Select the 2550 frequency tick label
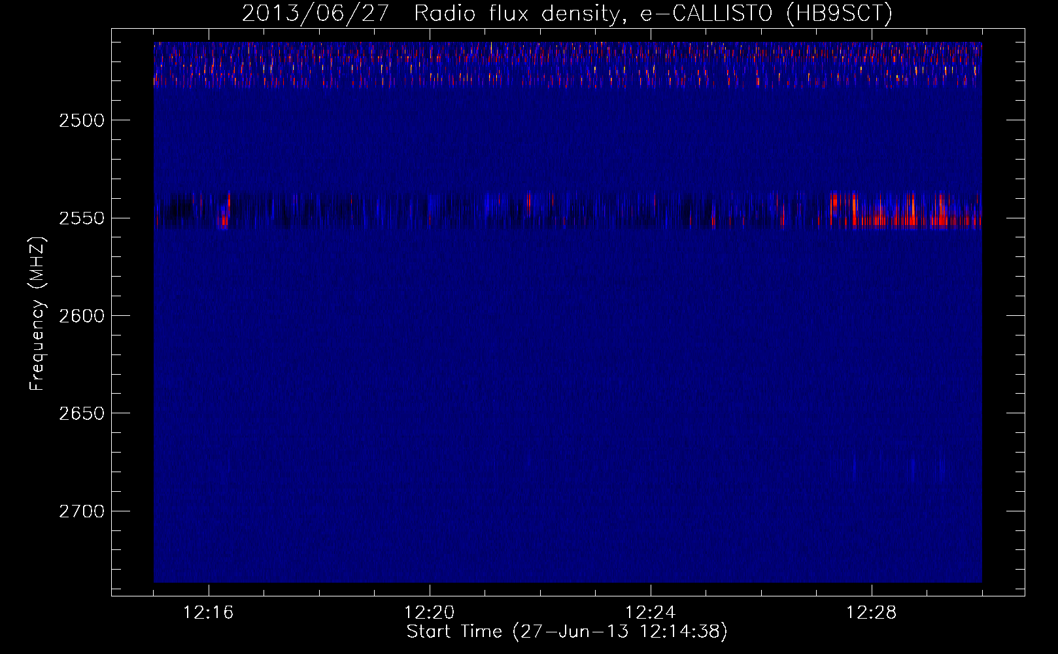This screenshot has width=1058, height=654. pos(82,218)
